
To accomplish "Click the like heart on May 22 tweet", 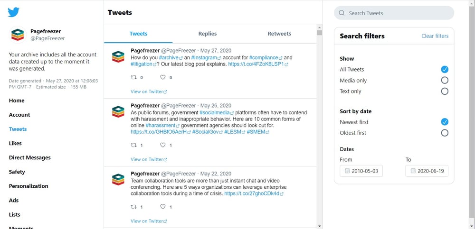I will click(x=163, y=207).
